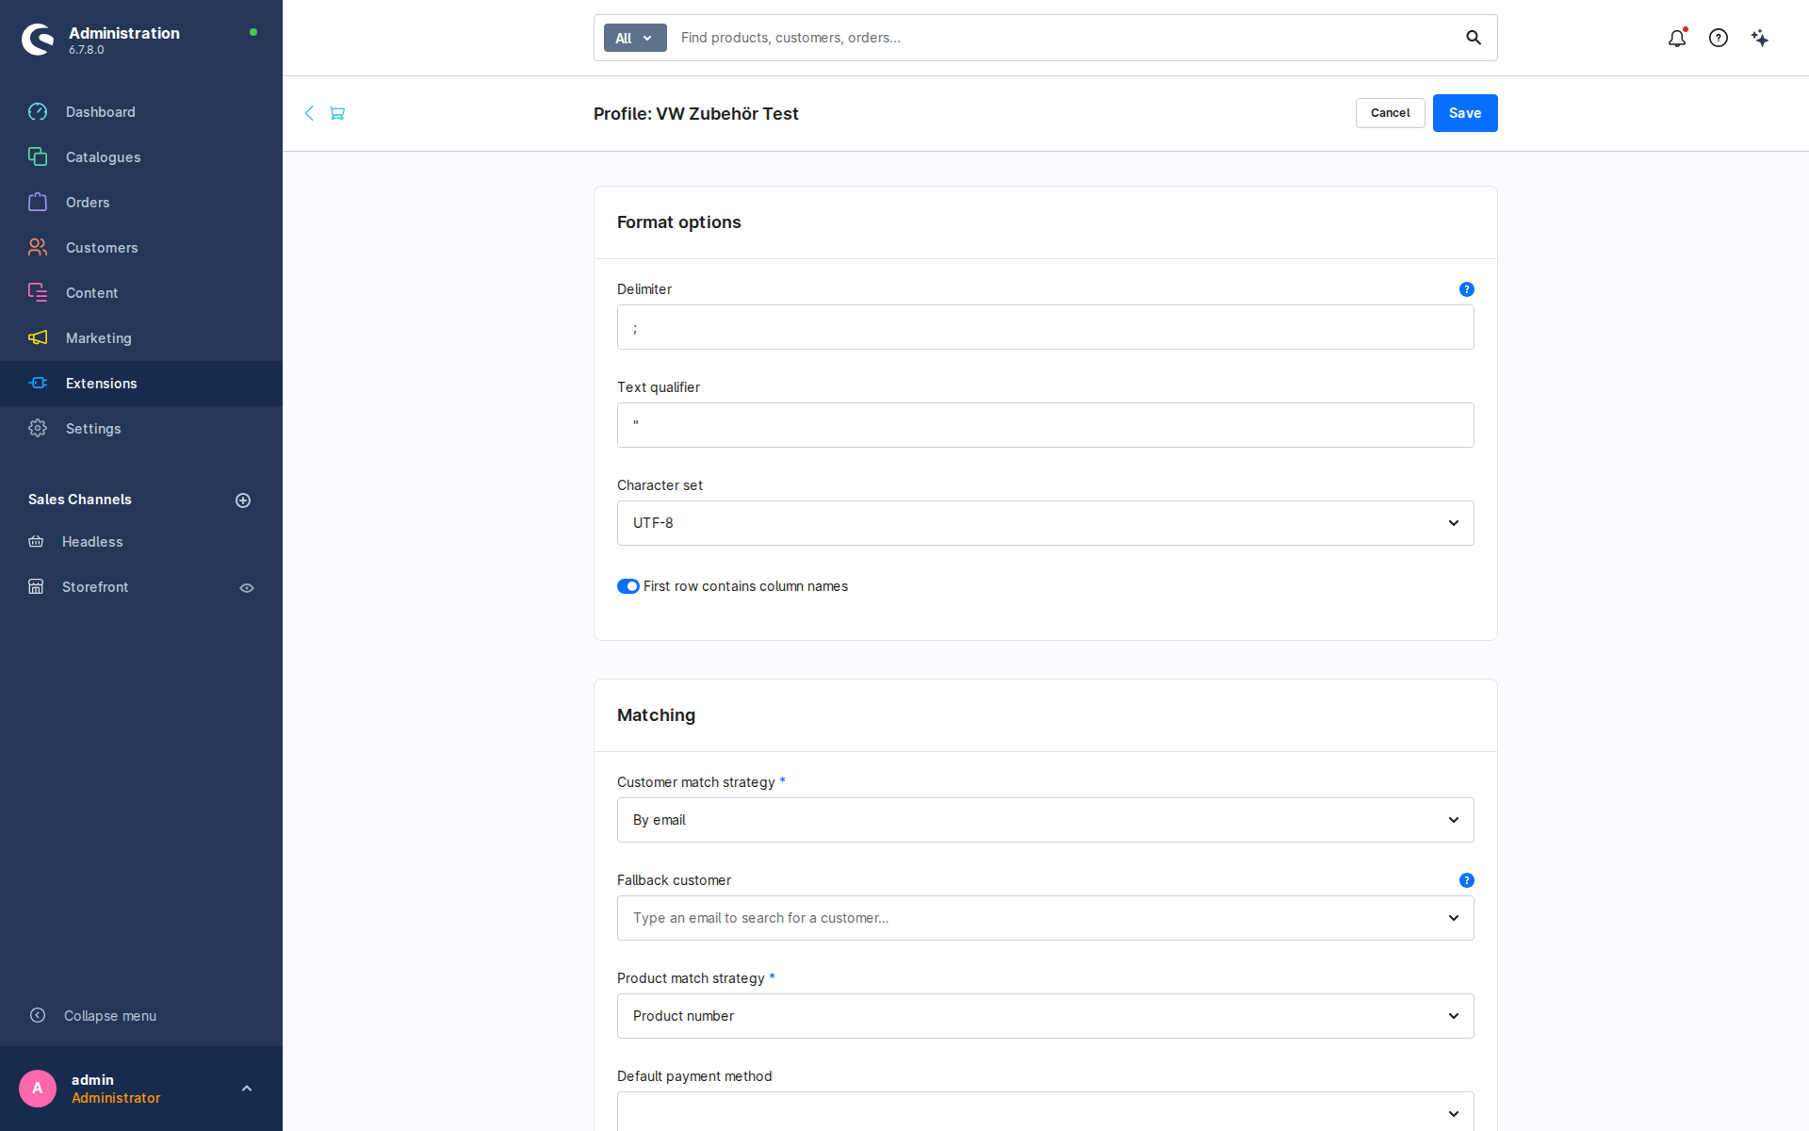Click the Sales Channels heading
Viewport: 1809px width, 1131px height.
click(80, 500)
